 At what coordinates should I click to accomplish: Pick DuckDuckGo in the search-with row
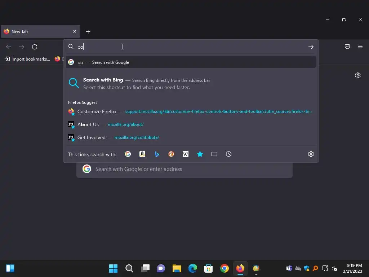[x=171, y=154]
